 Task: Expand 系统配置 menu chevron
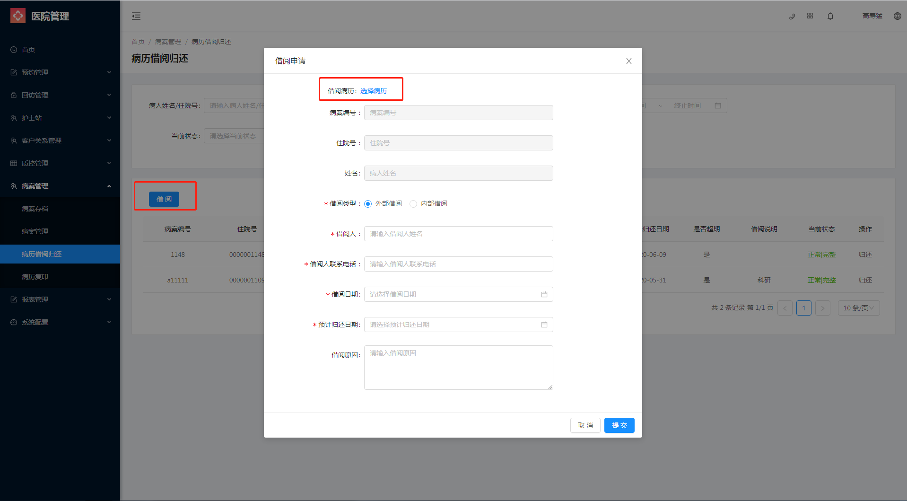pyautogui.click(x=109, y=322)
